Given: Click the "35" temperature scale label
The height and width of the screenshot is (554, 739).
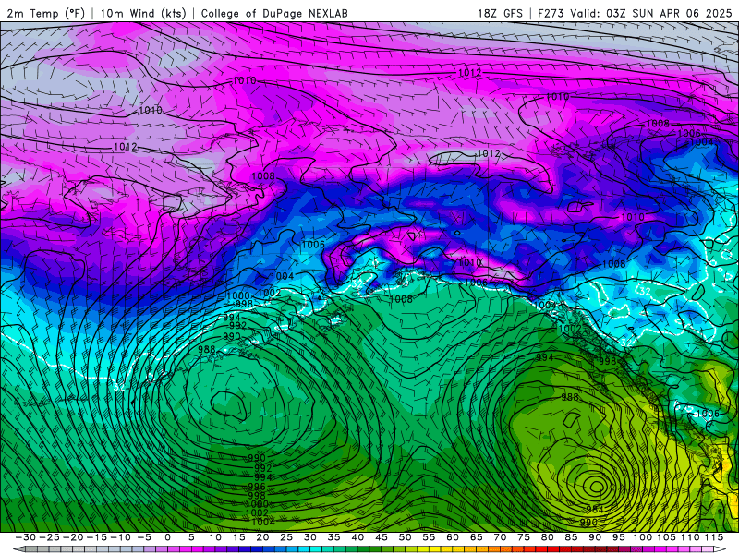Looking at the screenshot, I should tap(333, 537).
